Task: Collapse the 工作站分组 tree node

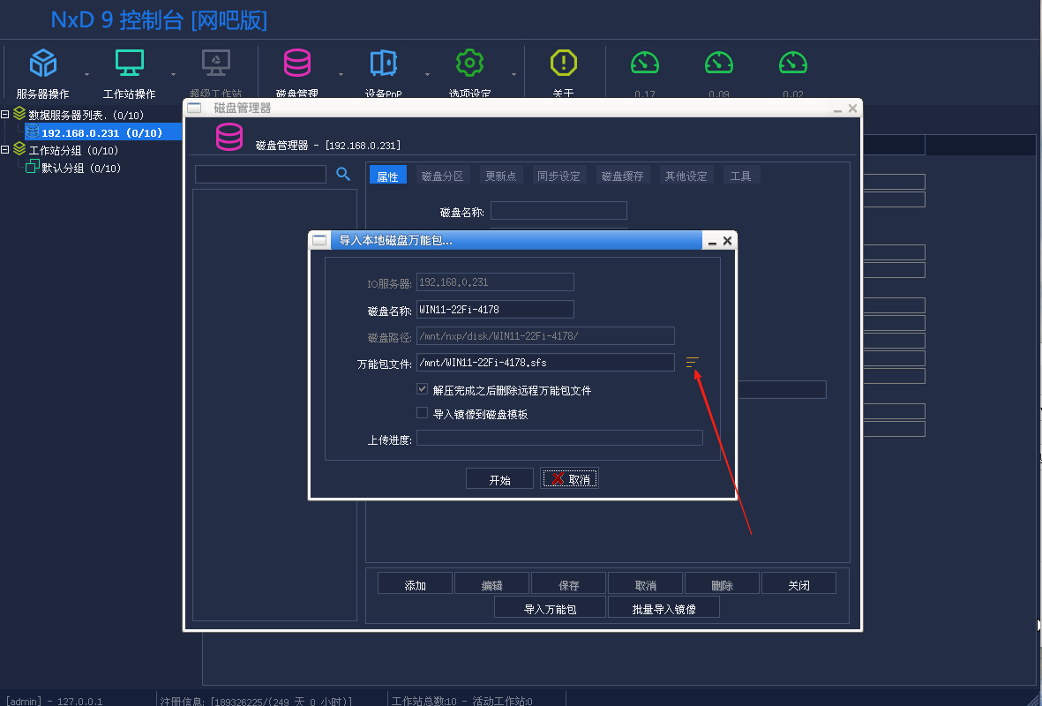Action: pos(6,150)
